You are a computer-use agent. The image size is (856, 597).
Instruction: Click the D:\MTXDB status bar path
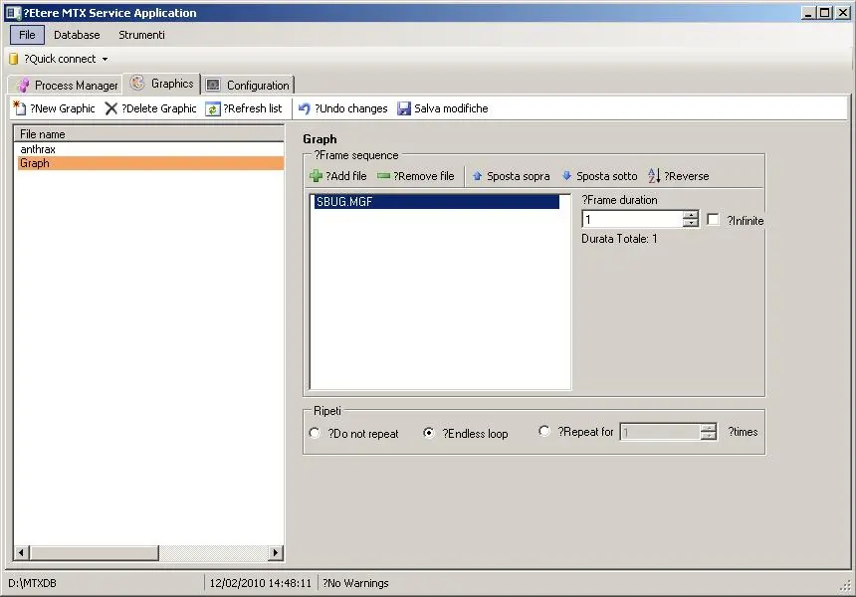click(32, 583)
